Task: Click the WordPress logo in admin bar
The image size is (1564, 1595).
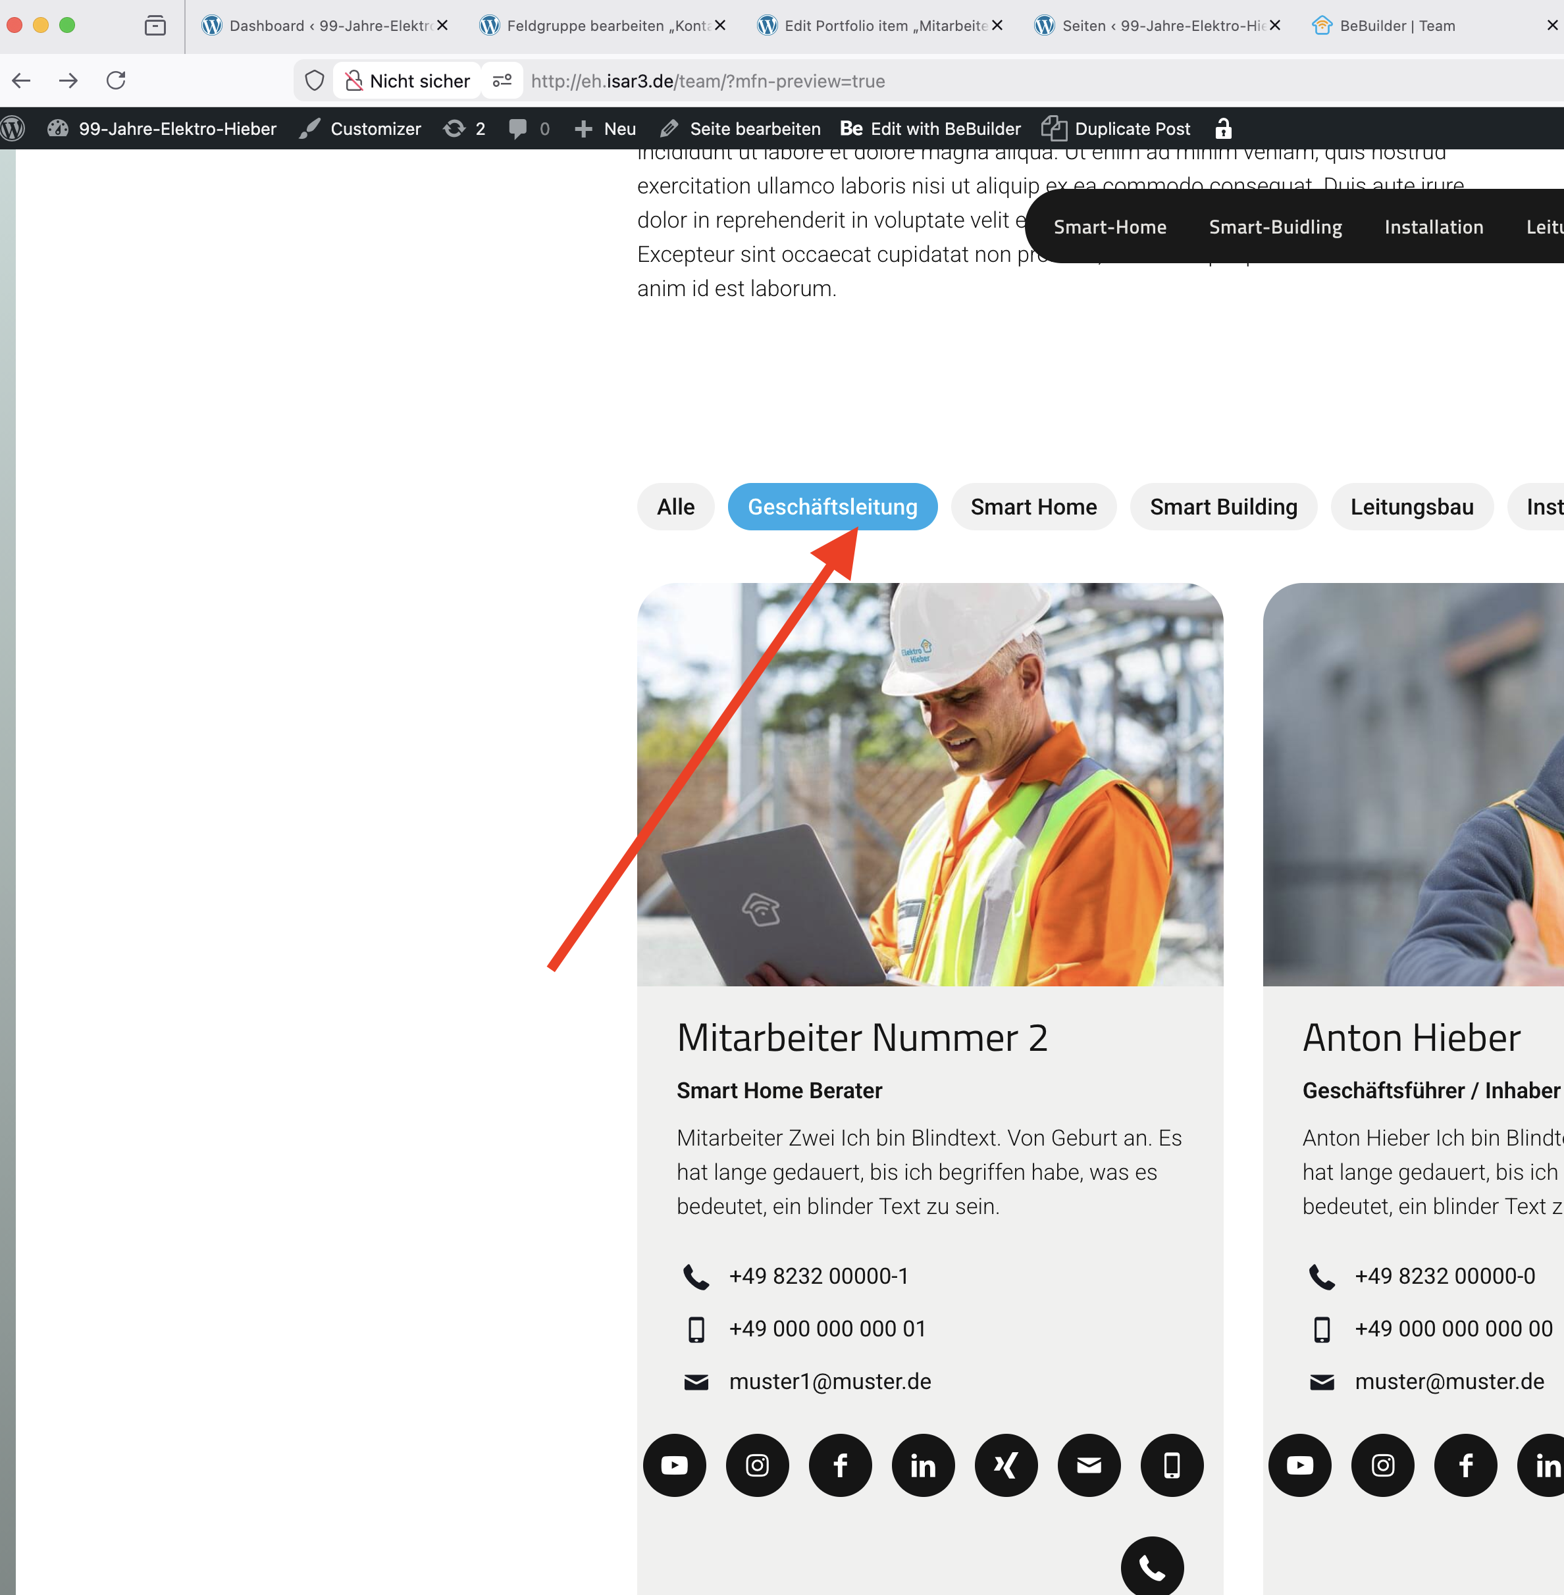Action: (x=14, y=129)
